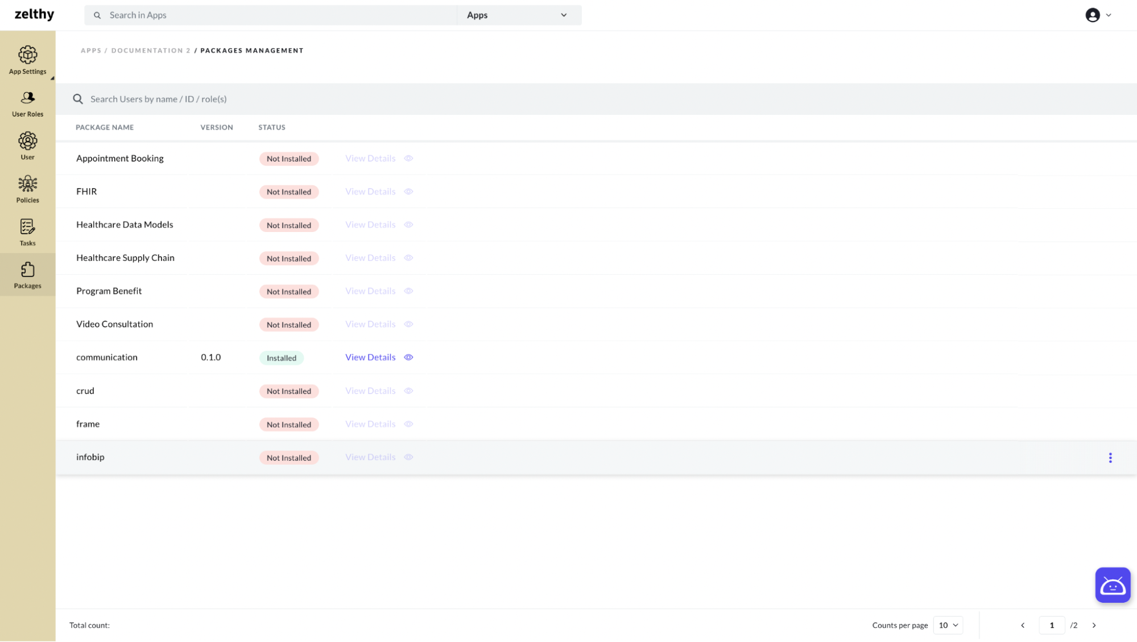Click version 0.1.0 of communication
Screen dimensions: 1137x642
pyautogui.click(x=211, y=358)
